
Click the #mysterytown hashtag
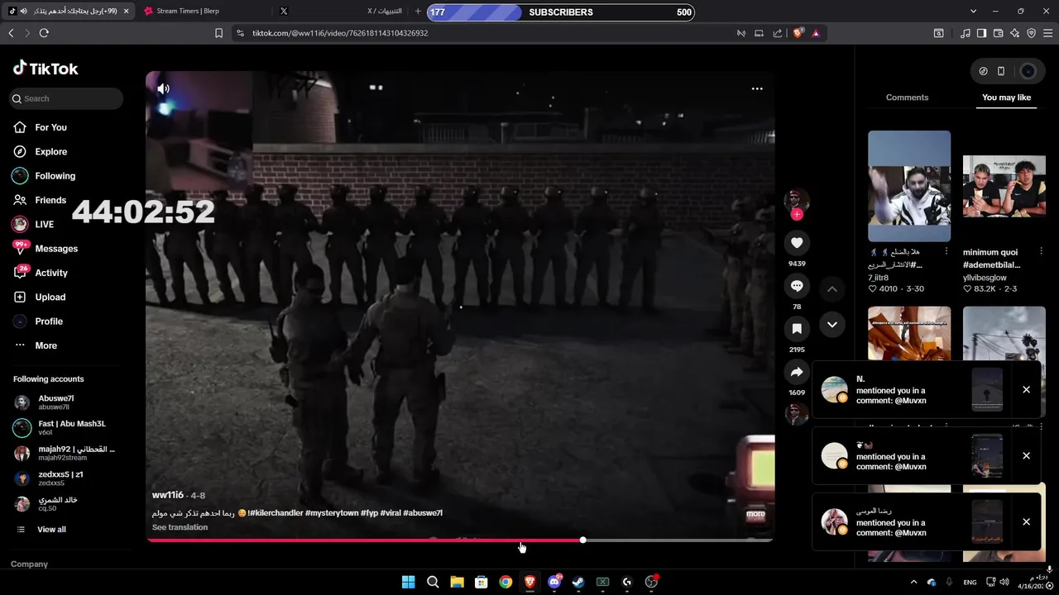332,513
